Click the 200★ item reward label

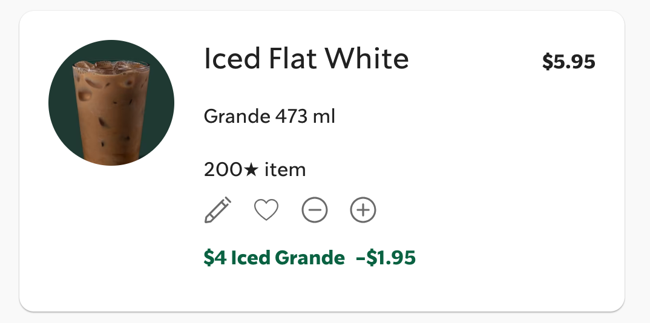click(254, 170)
